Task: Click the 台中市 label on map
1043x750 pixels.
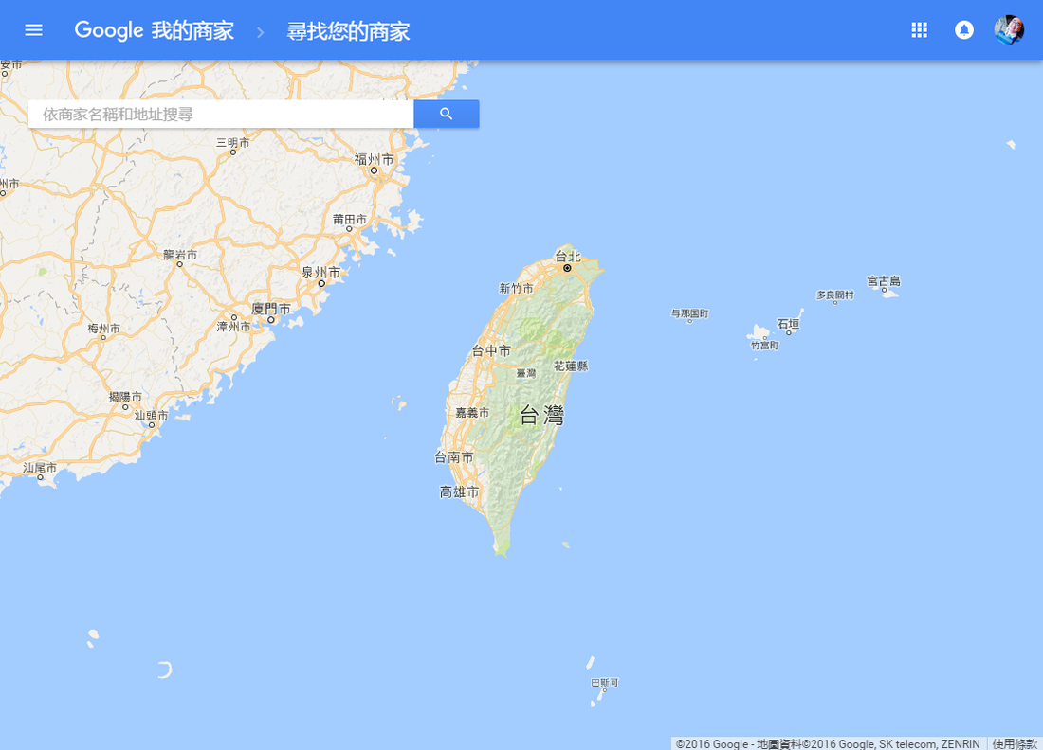Action: [491, 350]
